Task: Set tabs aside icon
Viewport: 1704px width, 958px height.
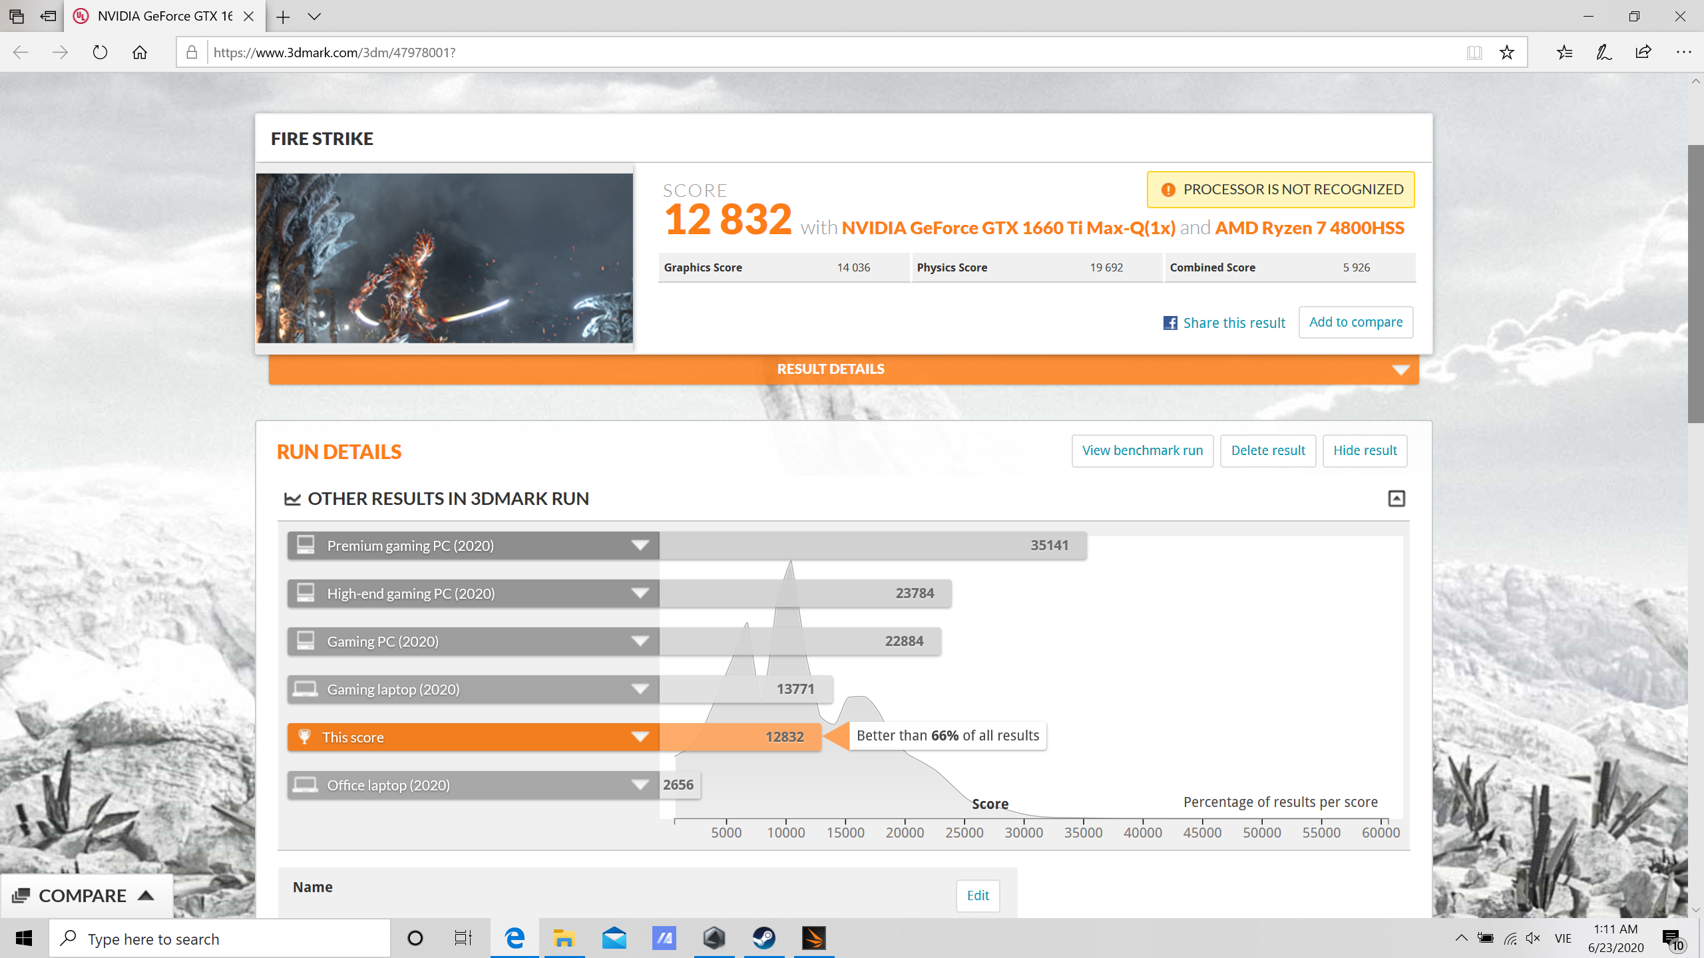Action: coord(48,16)
